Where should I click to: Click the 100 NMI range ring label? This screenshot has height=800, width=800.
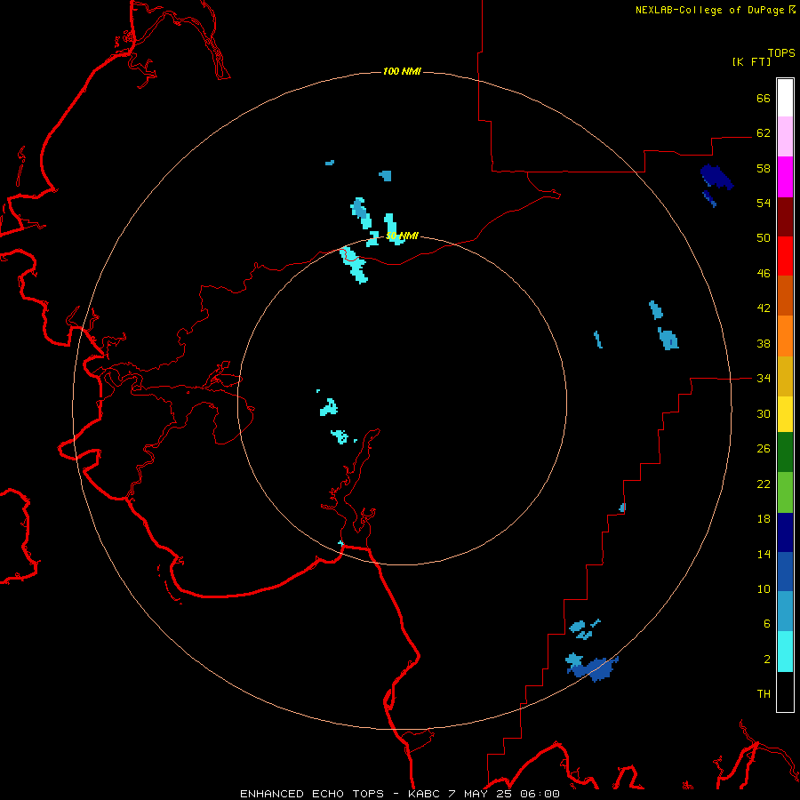[x=402, y=71]
